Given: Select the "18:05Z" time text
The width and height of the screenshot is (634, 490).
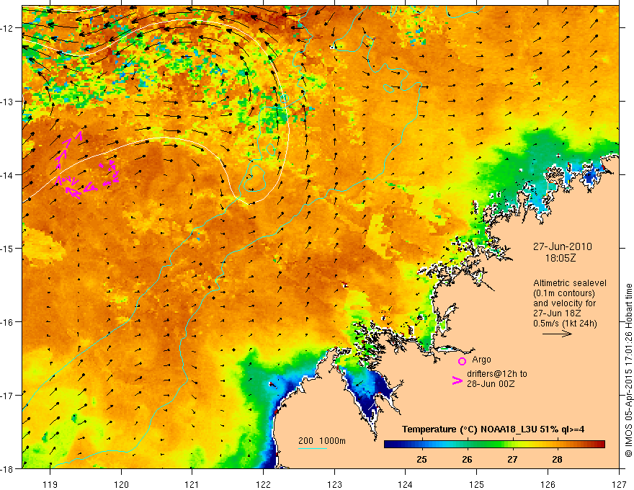Looking at the screenshot, I should click(561, 258).
